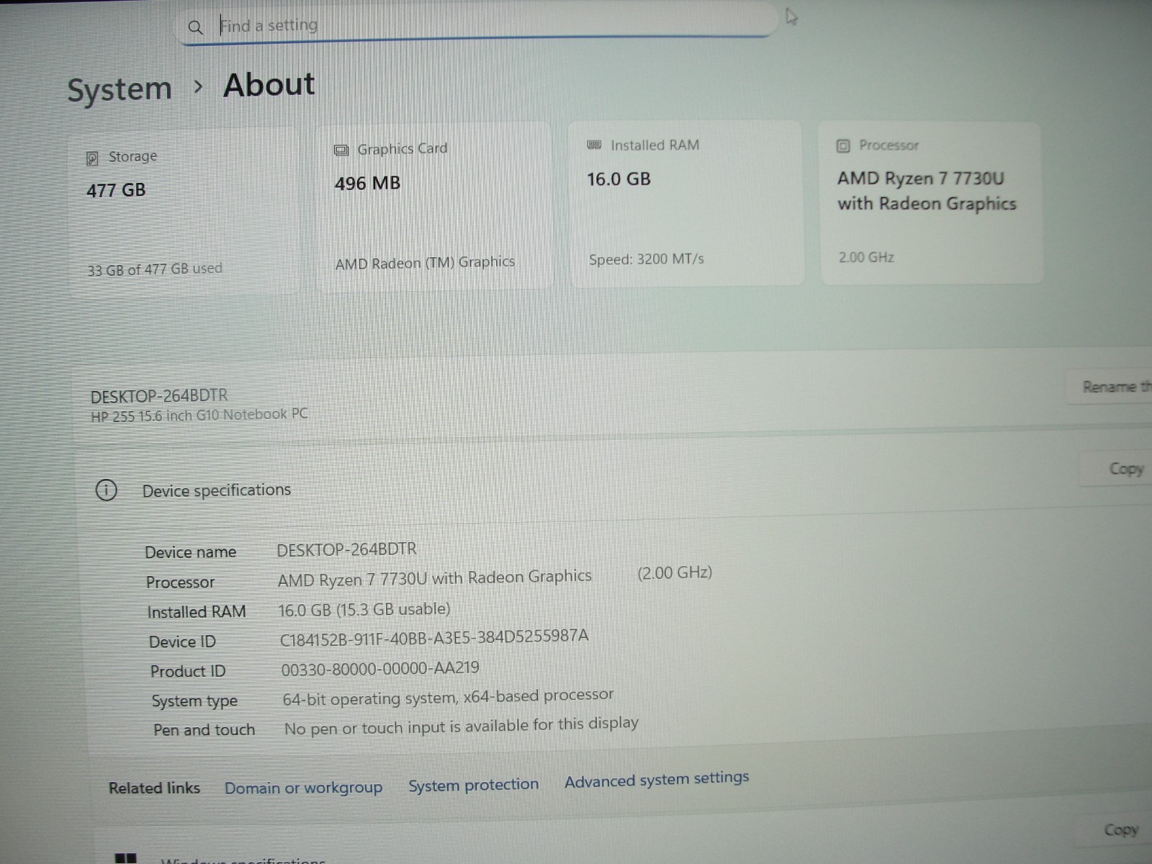Click the Processor chip icon
The height and width of the screenshot is (864, 1152).
point(843,146)
